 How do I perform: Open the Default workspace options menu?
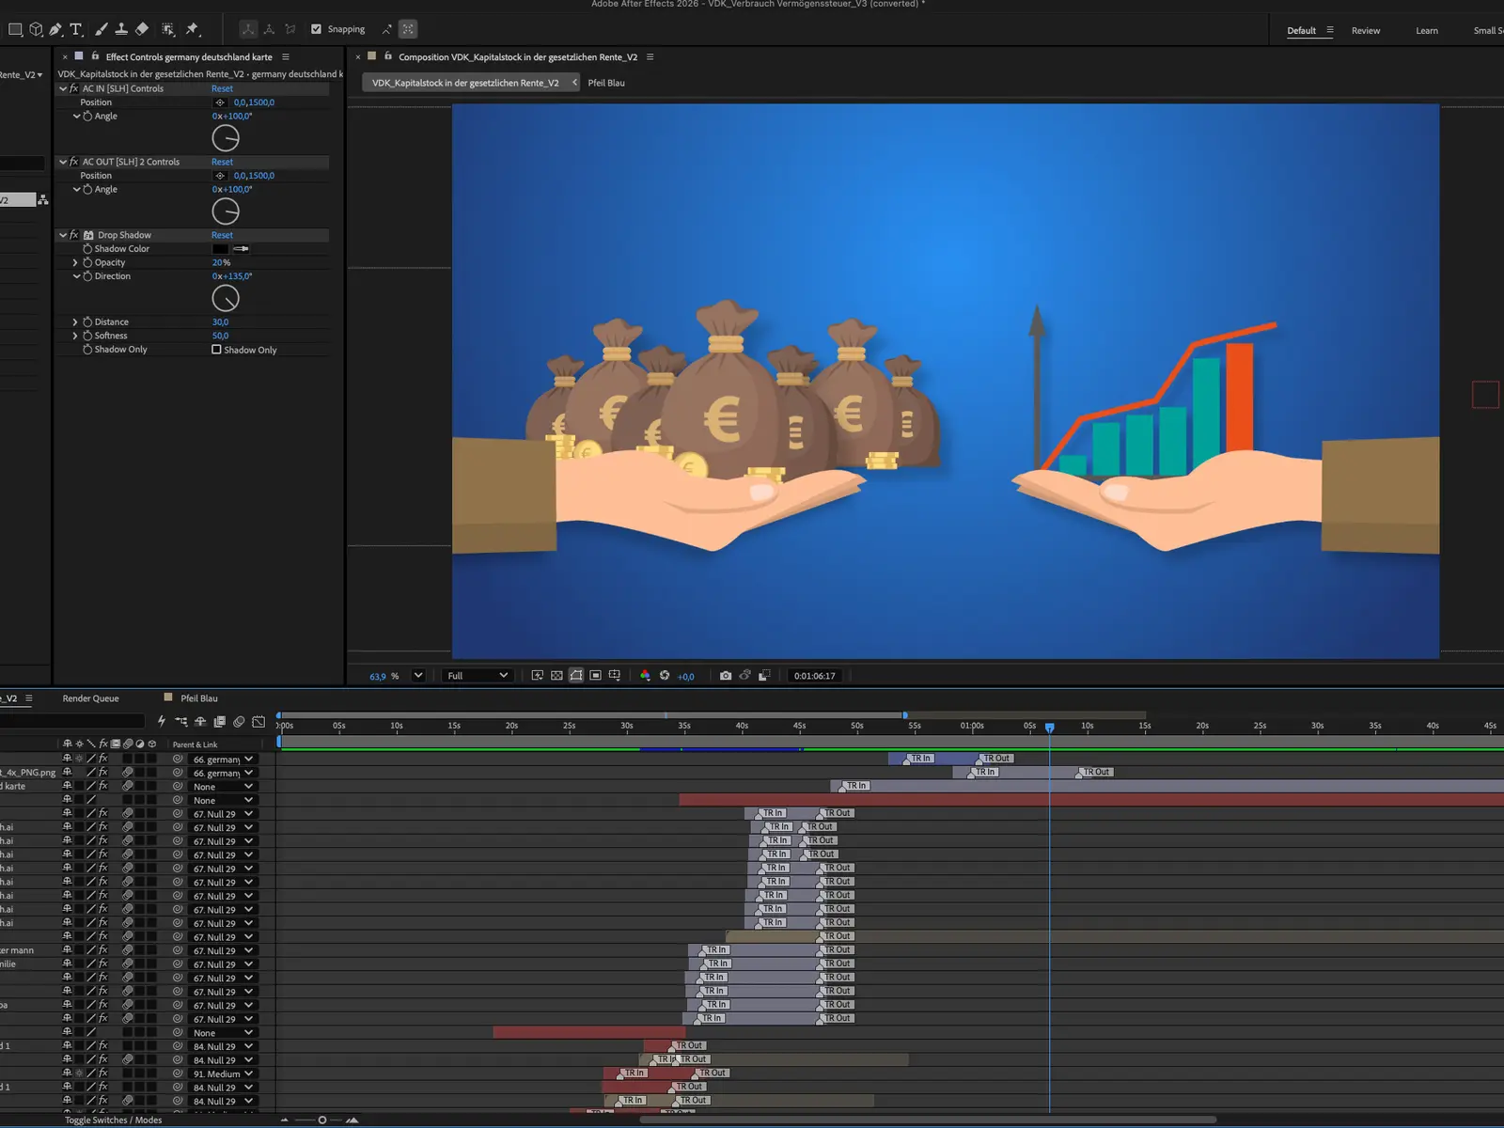(x=1329, y=30)
